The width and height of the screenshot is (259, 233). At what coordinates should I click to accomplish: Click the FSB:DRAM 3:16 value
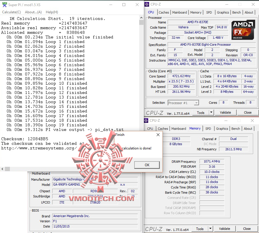pos(212,167)
